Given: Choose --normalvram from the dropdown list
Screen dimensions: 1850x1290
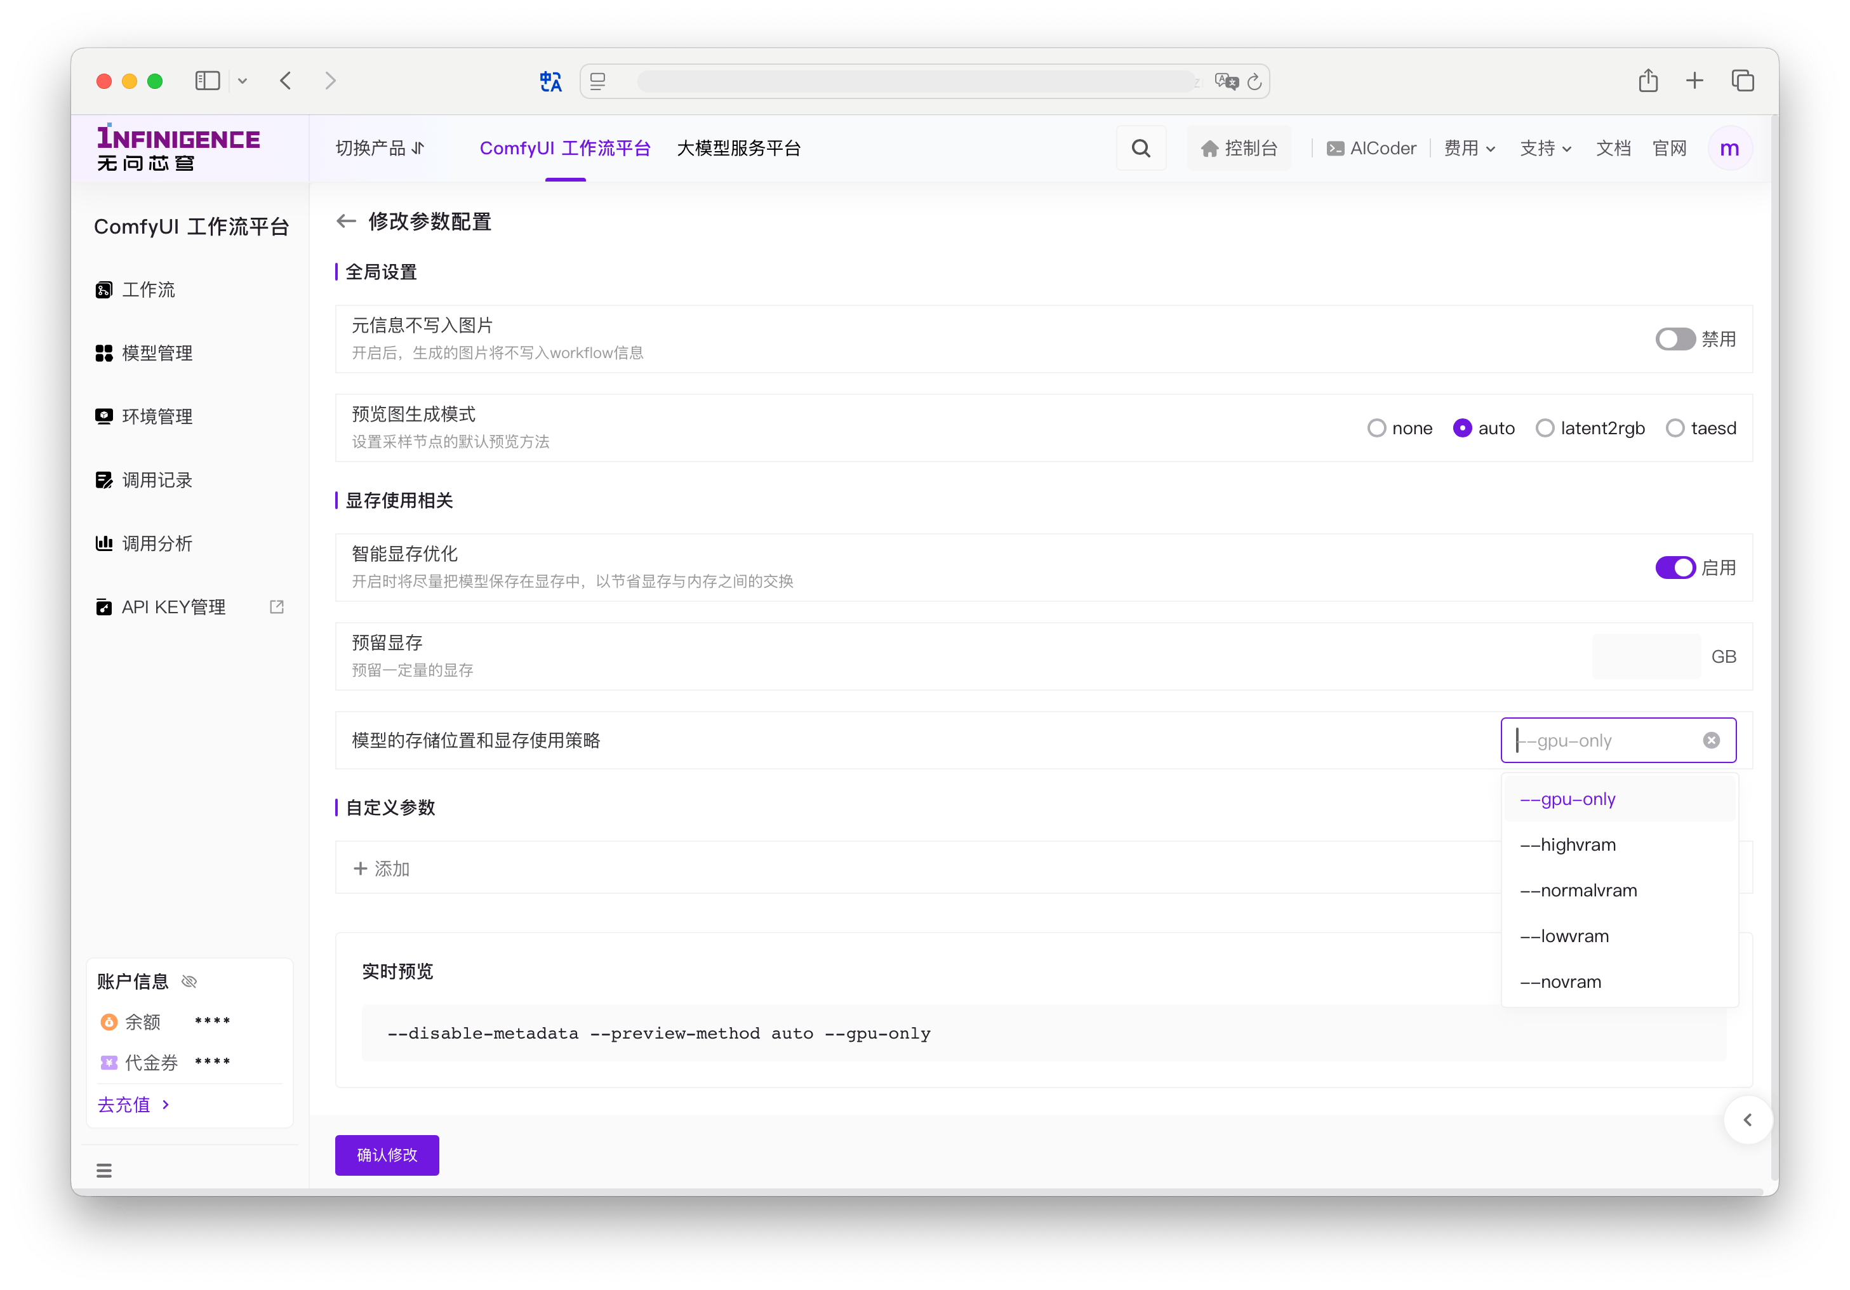Looking at the screenshot, I should pos(1619,891).
